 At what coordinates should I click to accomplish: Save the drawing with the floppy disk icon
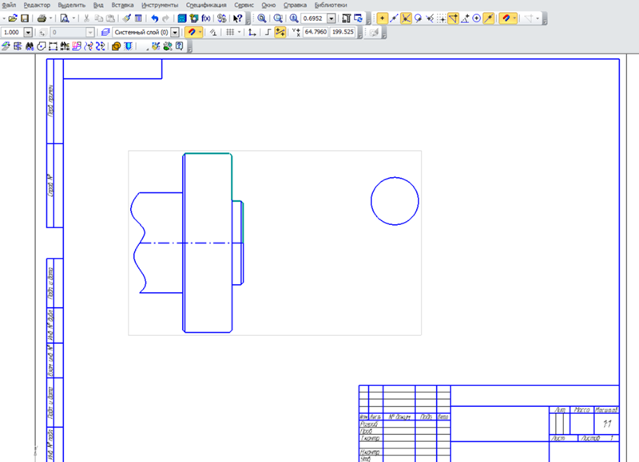click(25, 18)
